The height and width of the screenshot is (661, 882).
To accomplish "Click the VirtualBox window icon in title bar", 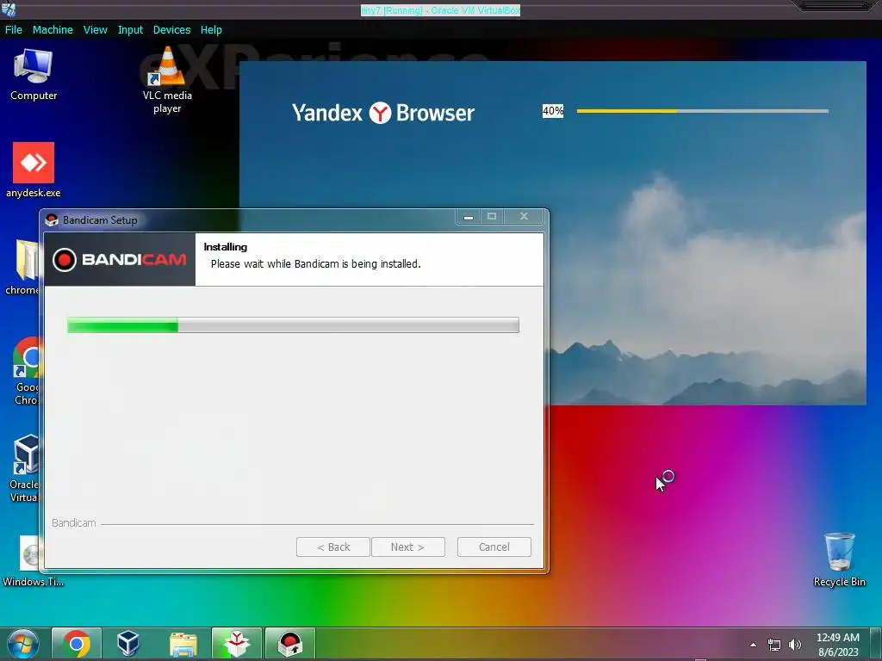I will [x=9, y=9].
